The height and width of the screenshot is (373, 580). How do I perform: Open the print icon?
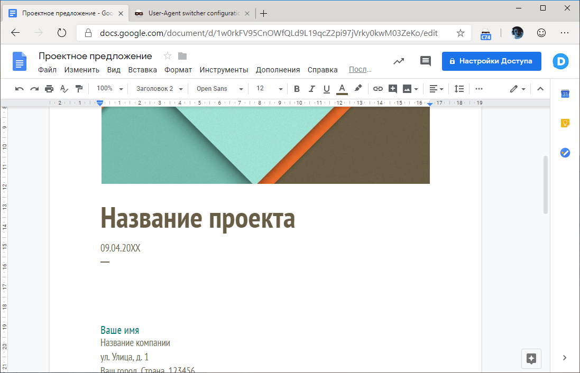pos(49,88)
